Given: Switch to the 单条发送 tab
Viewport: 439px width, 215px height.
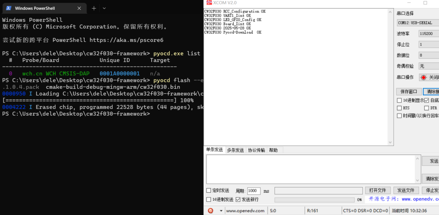Looking at the screenshot, I should 215,150.
